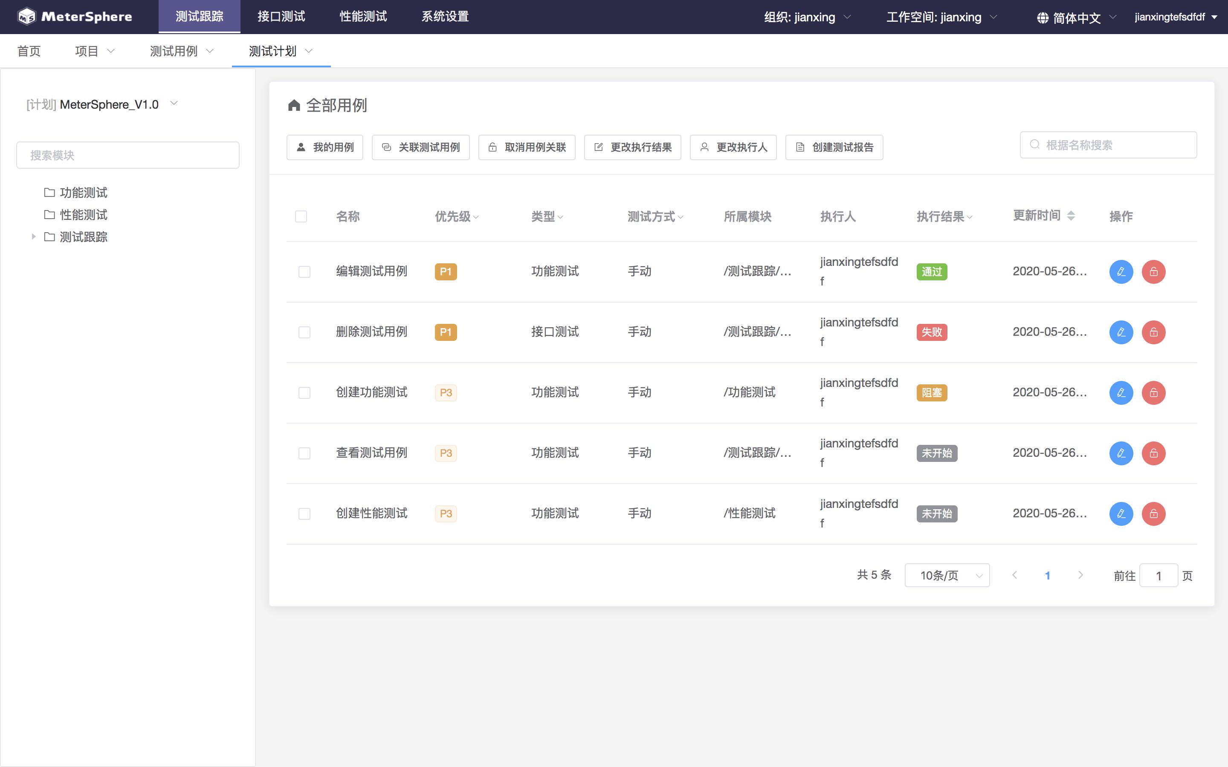Click the 更改执行结果 button
Image resolution: width=1228 pixels, height=767 pixels.
coord(633,147)
